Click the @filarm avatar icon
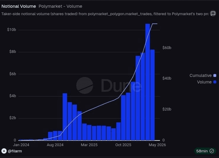The width and height of the screenshot is (219, 158). [x=4, y=151]
